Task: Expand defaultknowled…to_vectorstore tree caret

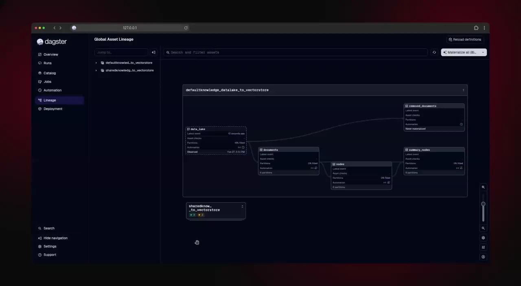Action: pos(96,63)
